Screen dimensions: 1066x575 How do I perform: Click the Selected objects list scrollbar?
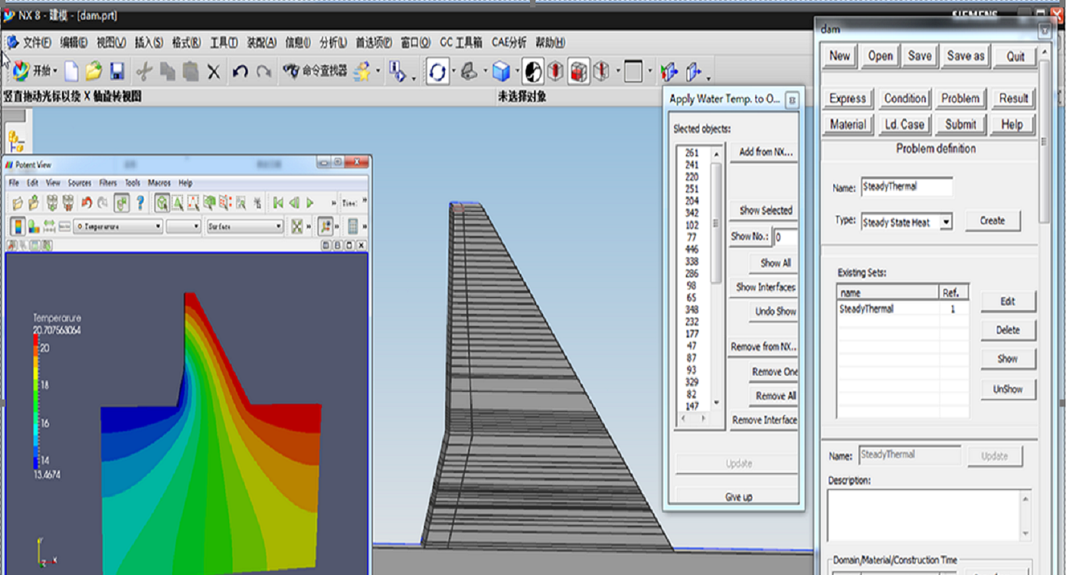click(716, 224)
